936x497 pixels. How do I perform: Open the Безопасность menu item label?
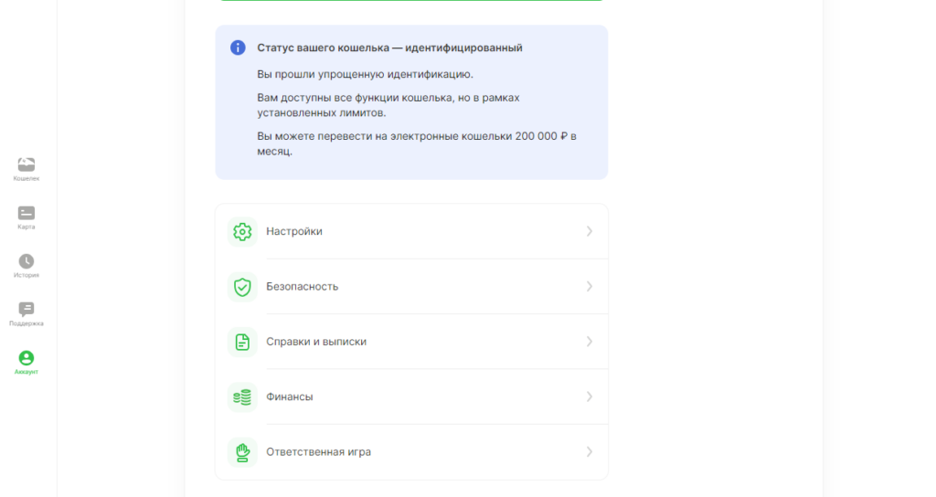pyautogui.click(x=302, y=286)
